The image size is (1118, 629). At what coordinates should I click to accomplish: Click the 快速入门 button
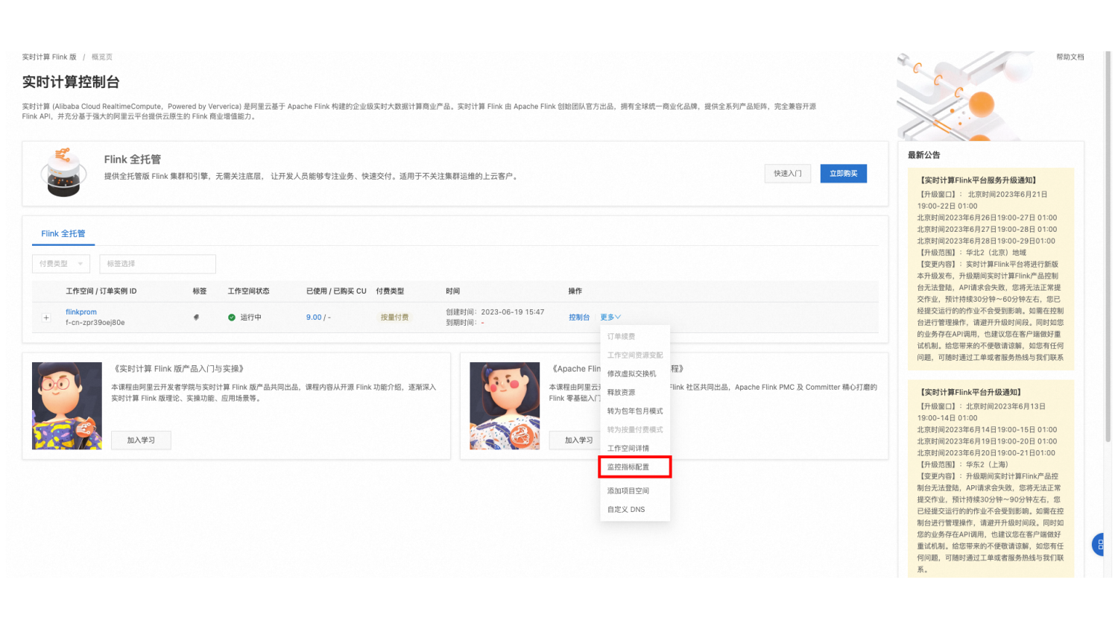pyautogui.click(x=788, y=174)
